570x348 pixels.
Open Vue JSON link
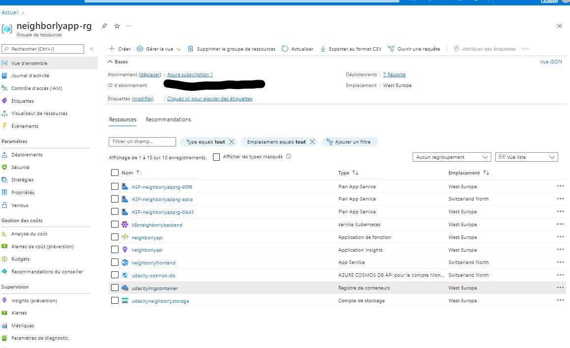551,62
